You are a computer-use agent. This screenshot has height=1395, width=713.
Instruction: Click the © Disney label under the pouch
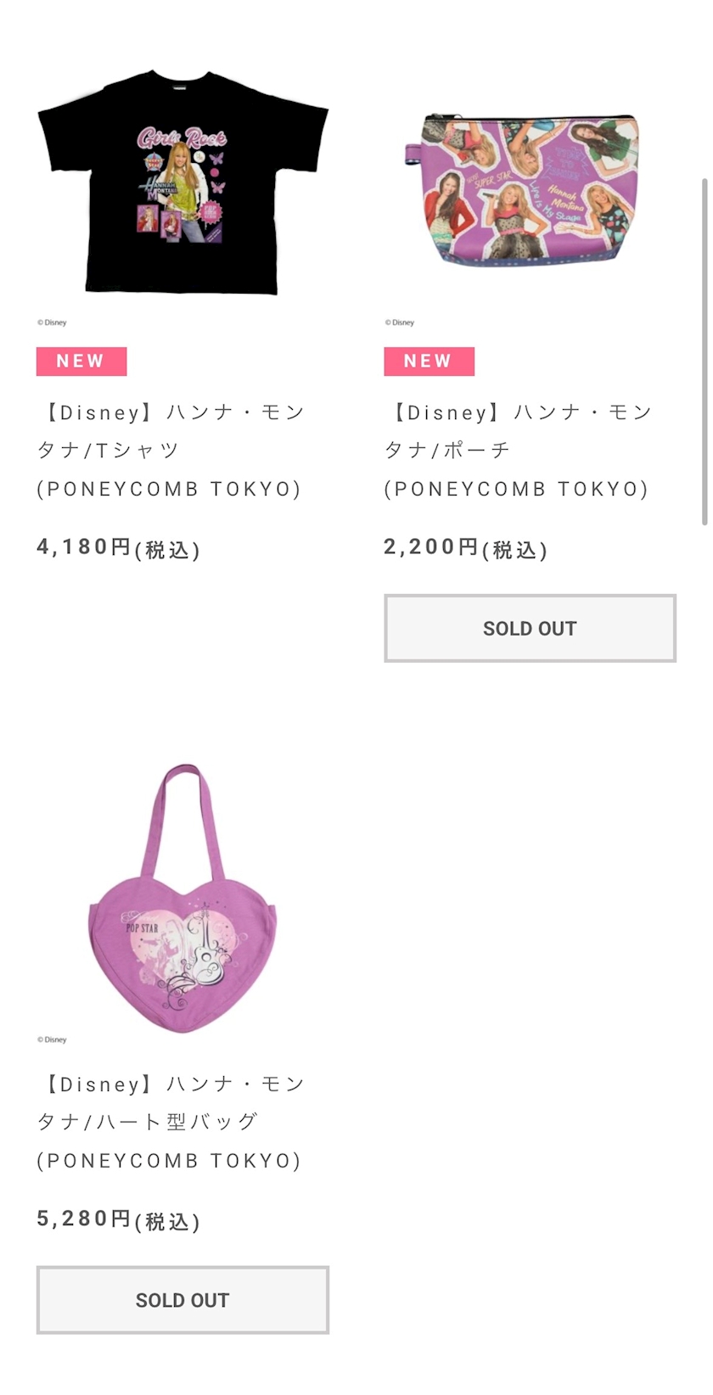(400, 322)
